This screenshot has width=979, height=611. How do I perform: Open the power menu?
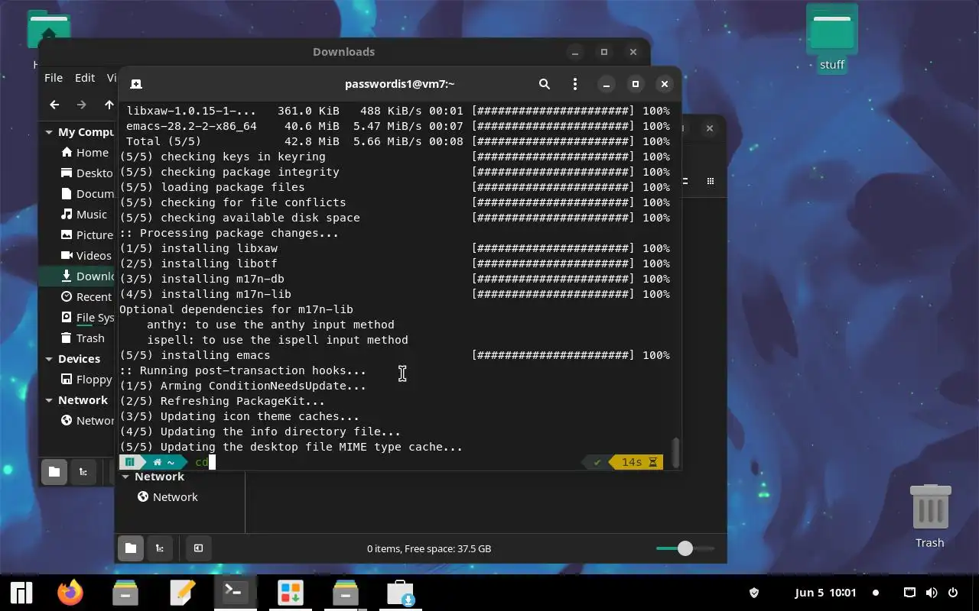pos(953,593)
